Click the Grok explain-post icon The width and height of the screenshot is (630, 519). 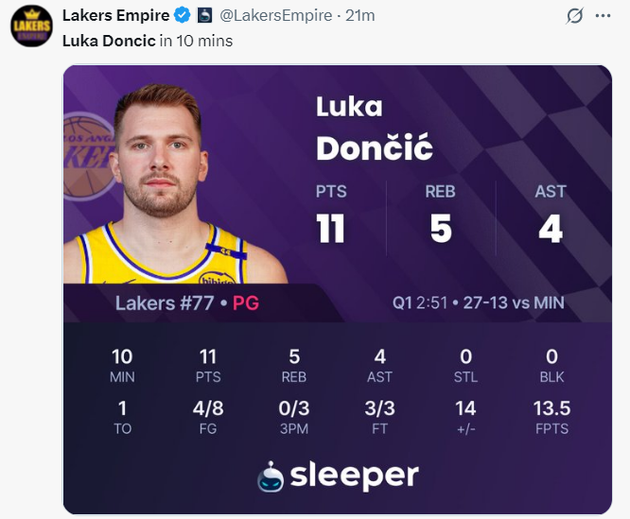573,15
